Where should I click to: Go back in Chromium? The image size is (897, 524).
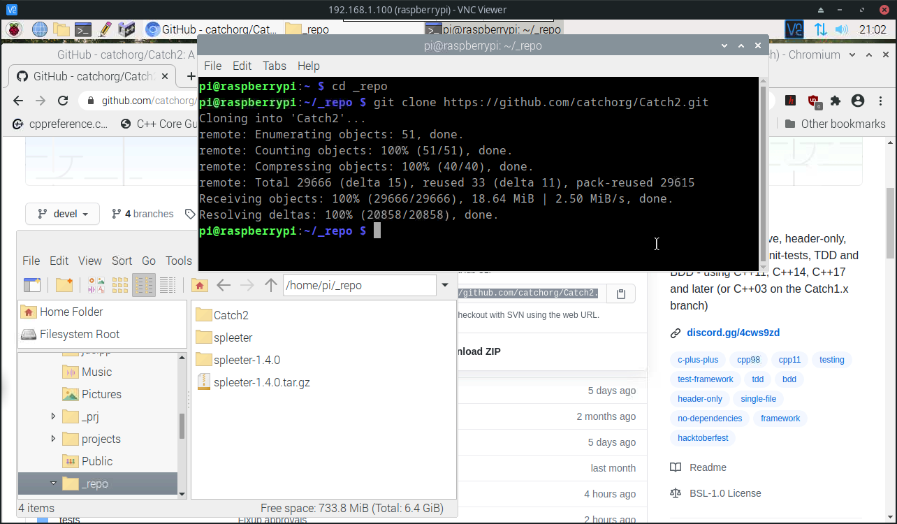coord(20,101)
